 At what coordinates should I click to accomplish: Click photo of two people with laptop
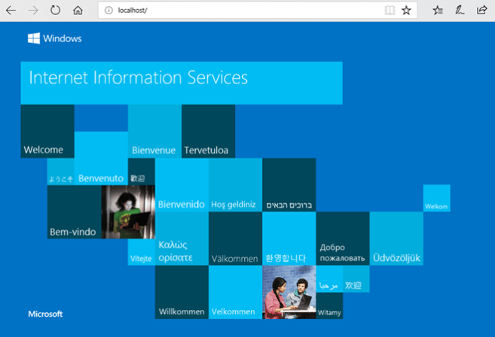(289, 292)
